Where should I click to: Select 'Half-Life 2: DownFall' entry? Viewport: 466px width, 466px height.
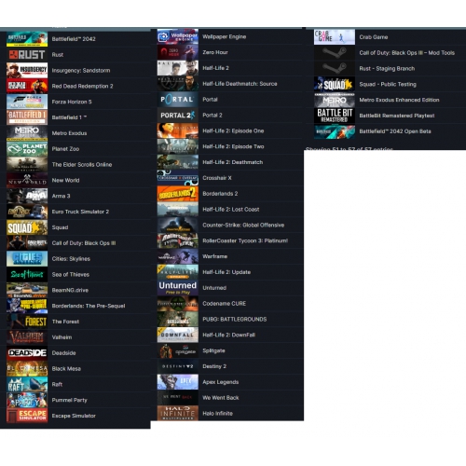tap(228, 335)
